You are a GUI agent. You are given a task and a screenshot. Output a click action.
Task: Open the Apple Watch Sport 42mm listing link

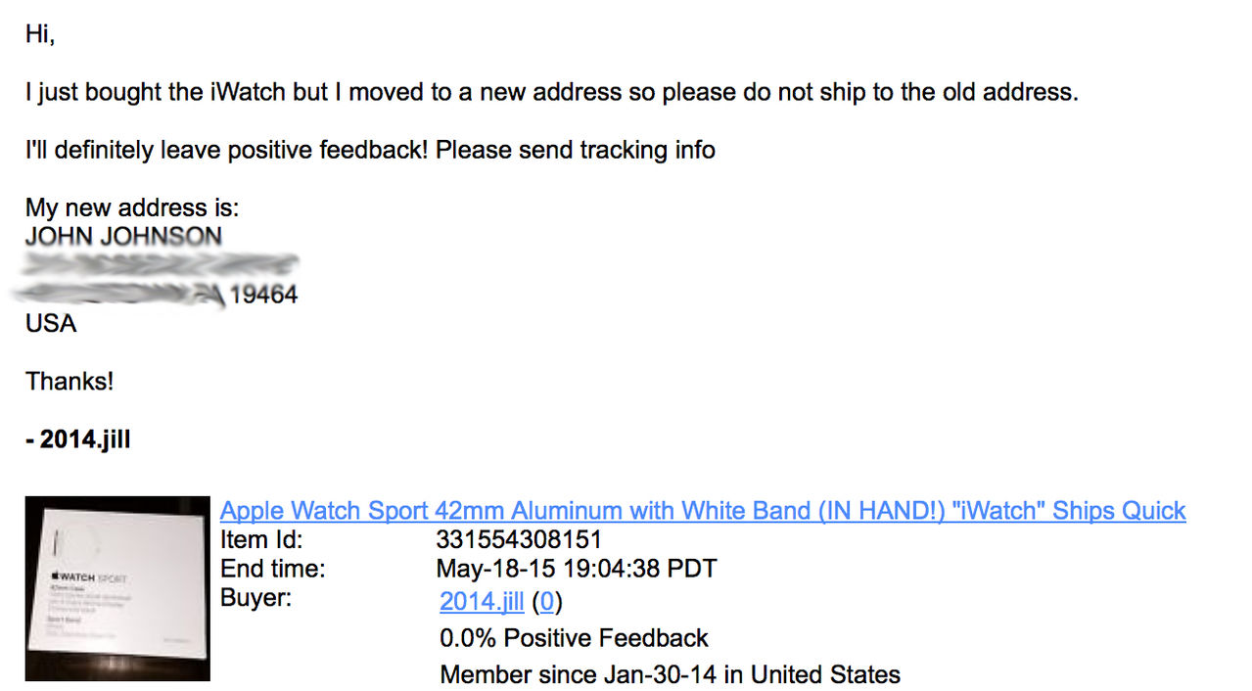tap(703, 510)
